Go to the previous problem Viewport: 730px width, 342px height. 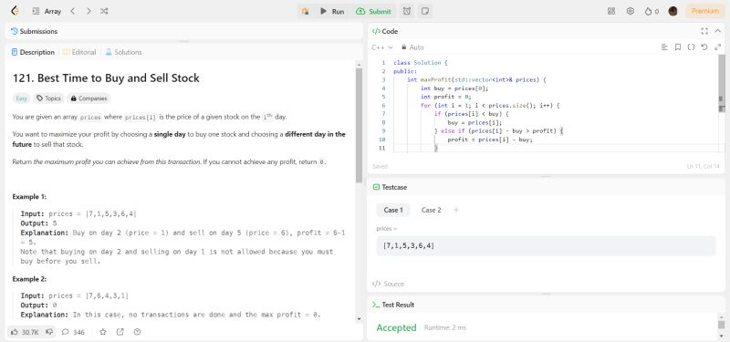tap(73, 11)
